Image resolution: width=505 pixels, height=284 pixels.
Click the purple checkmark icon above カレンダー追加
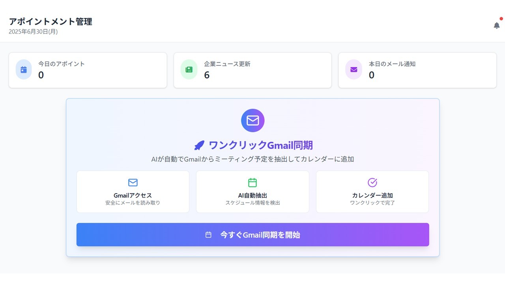[372, 182]
